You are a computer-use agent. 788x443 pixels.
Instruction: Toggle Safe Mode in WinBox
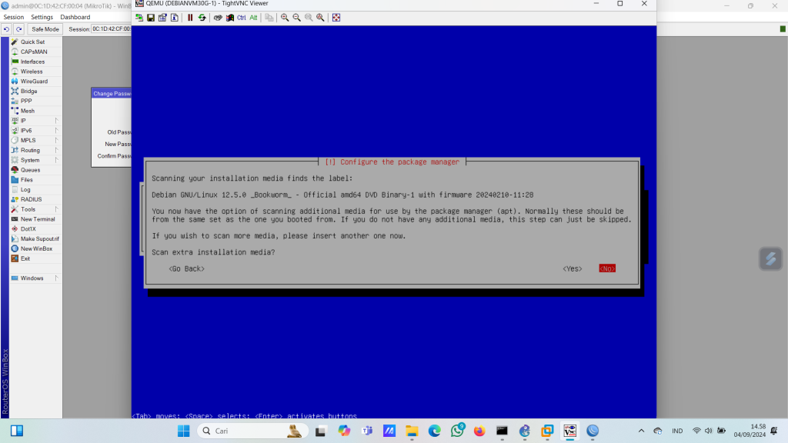pyautogui.click(x=45, y=29)
